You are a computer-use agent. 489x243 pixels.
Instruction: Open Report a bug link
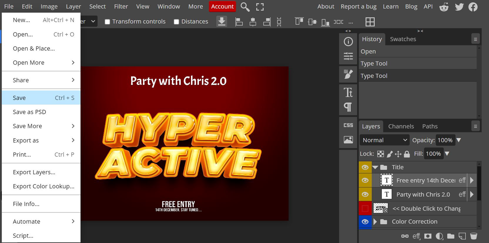(359, 6)
